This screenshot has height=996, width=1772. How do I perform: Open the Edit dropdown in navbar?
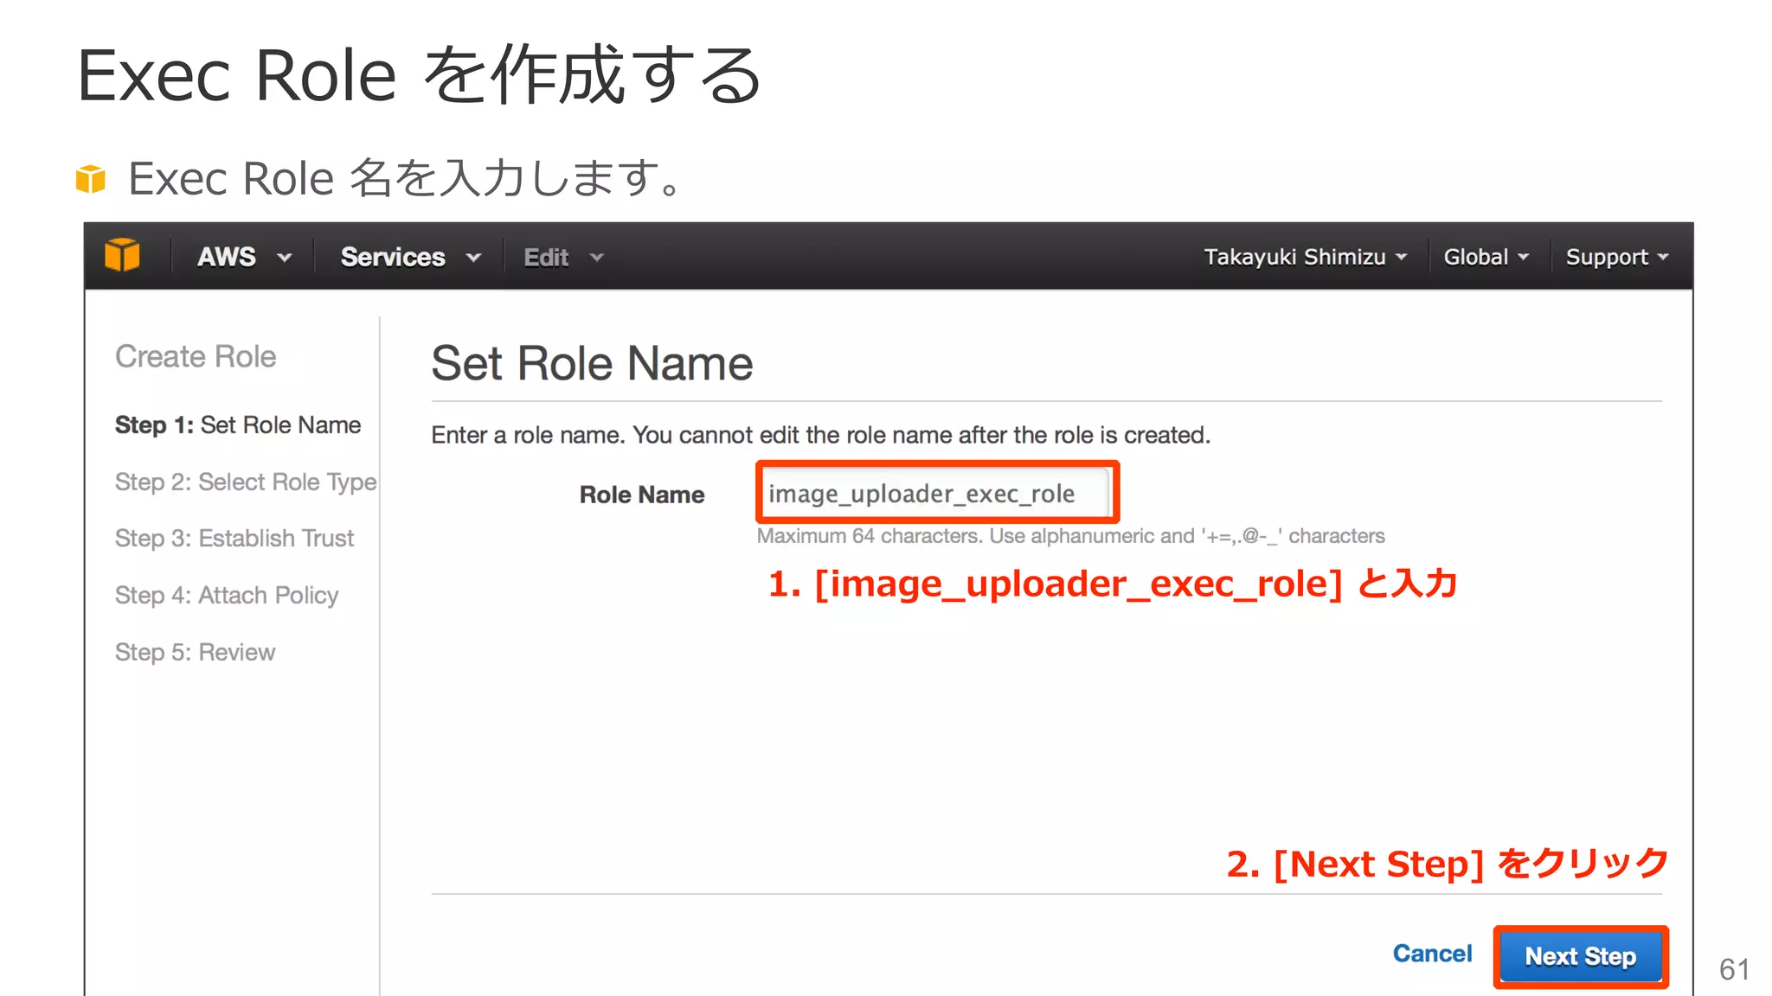[563, 258]
